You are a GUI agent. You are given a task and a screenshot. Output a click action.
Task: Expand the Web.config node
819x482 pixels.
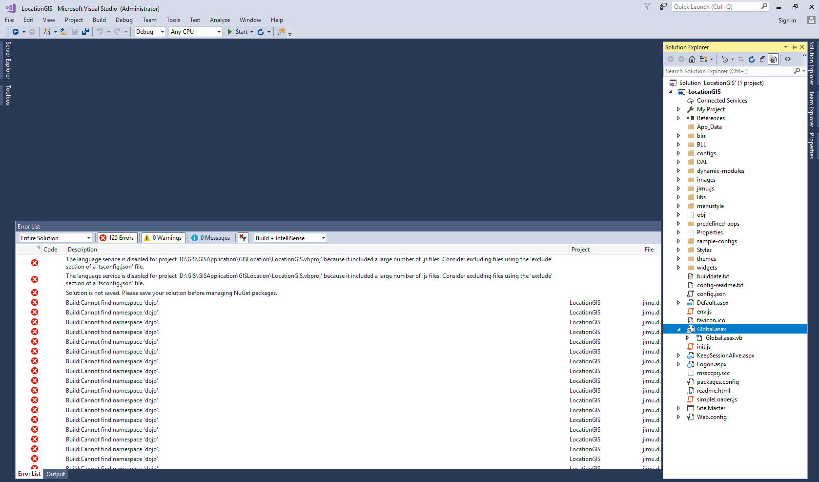coord(678,417)
